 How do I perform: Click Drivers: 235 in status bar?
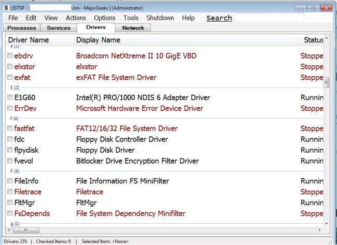[x=16, y=241]
